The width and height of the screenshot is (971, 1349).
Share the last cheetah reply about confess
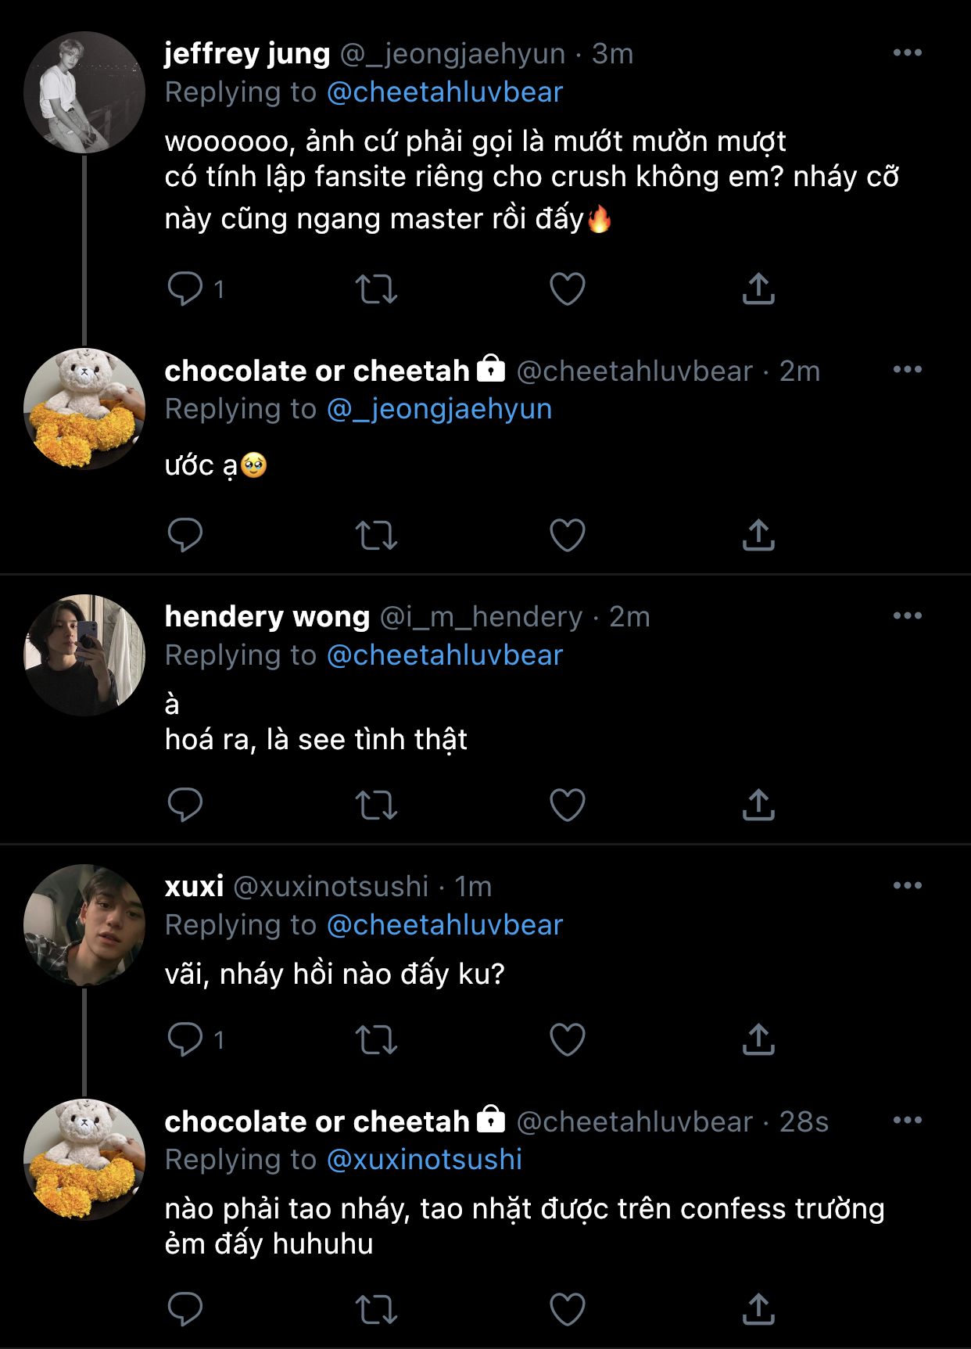[758, 1309]
